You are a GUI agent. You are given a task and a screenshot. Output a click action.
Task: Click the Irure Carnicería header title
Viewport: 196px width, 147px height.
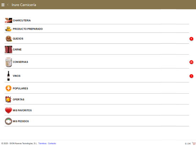pyautogui.click(x=24, y=5)
